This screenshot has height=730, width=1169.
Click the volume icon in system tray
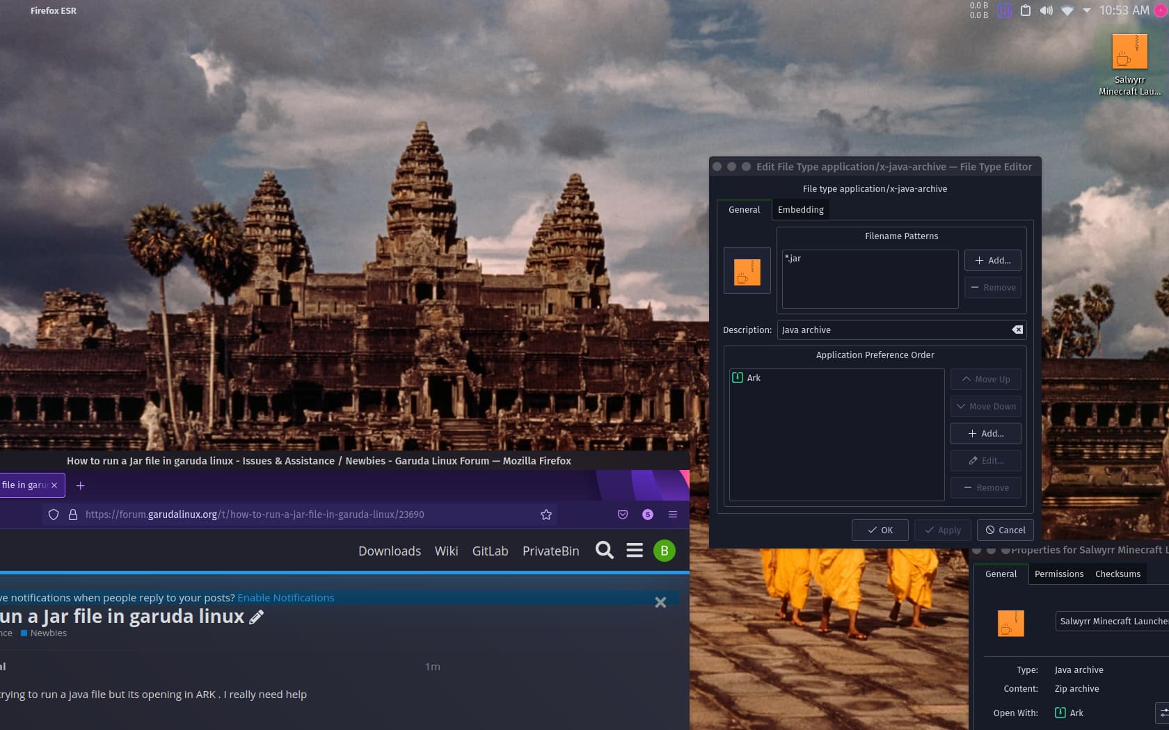point(1046,10)
